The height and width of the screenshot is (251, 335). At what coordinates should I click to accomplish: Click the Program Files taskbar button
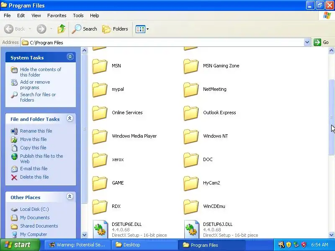[x=211, y=245]
